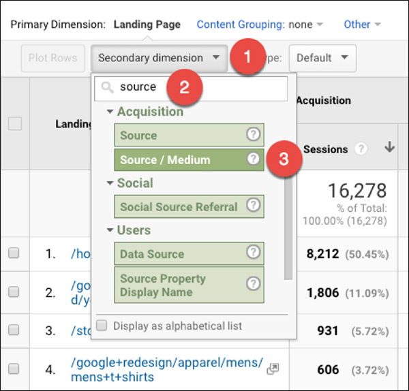Click the Plot Rows button

click(x=53, y=58)
